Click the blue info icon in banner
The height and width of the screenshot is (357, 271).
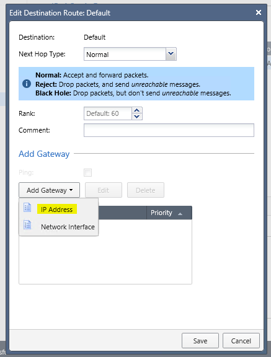27,84
